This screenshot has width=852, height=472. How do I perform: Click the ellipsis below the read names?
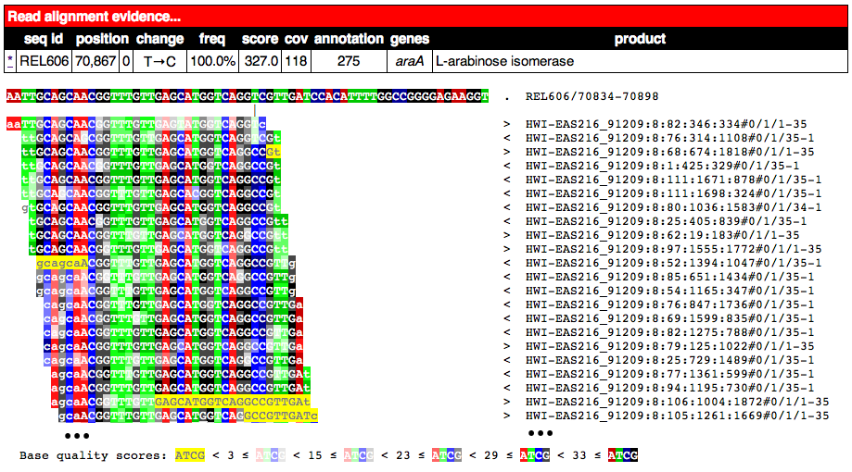540,432
